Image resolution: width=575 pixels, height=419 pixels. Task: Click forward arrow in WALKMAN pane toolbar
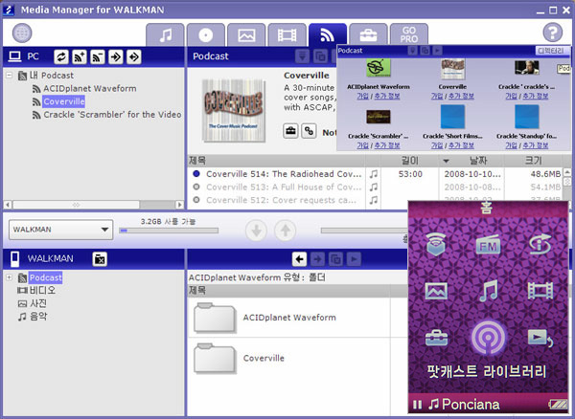coord(317,259)
